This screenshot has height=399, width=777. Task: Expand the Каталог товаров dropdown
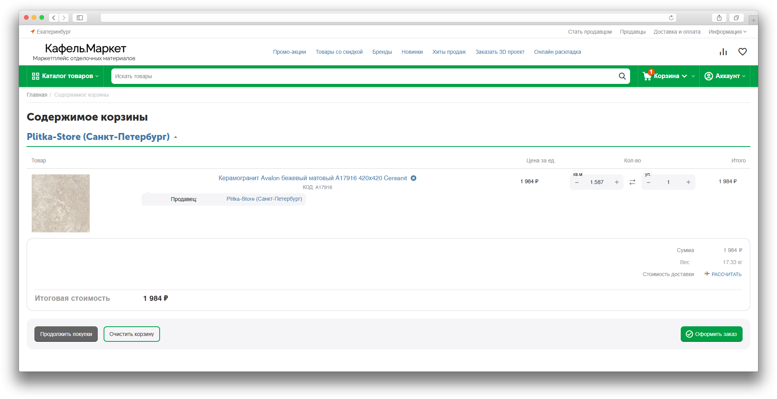point(65,76)
